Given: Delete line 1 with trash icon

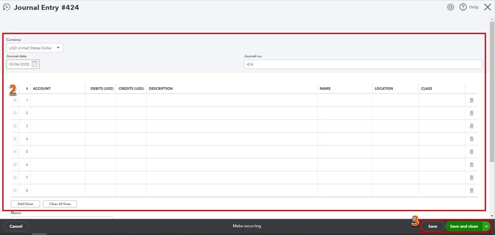Looking at the screenshot, I should pos(472,100).
